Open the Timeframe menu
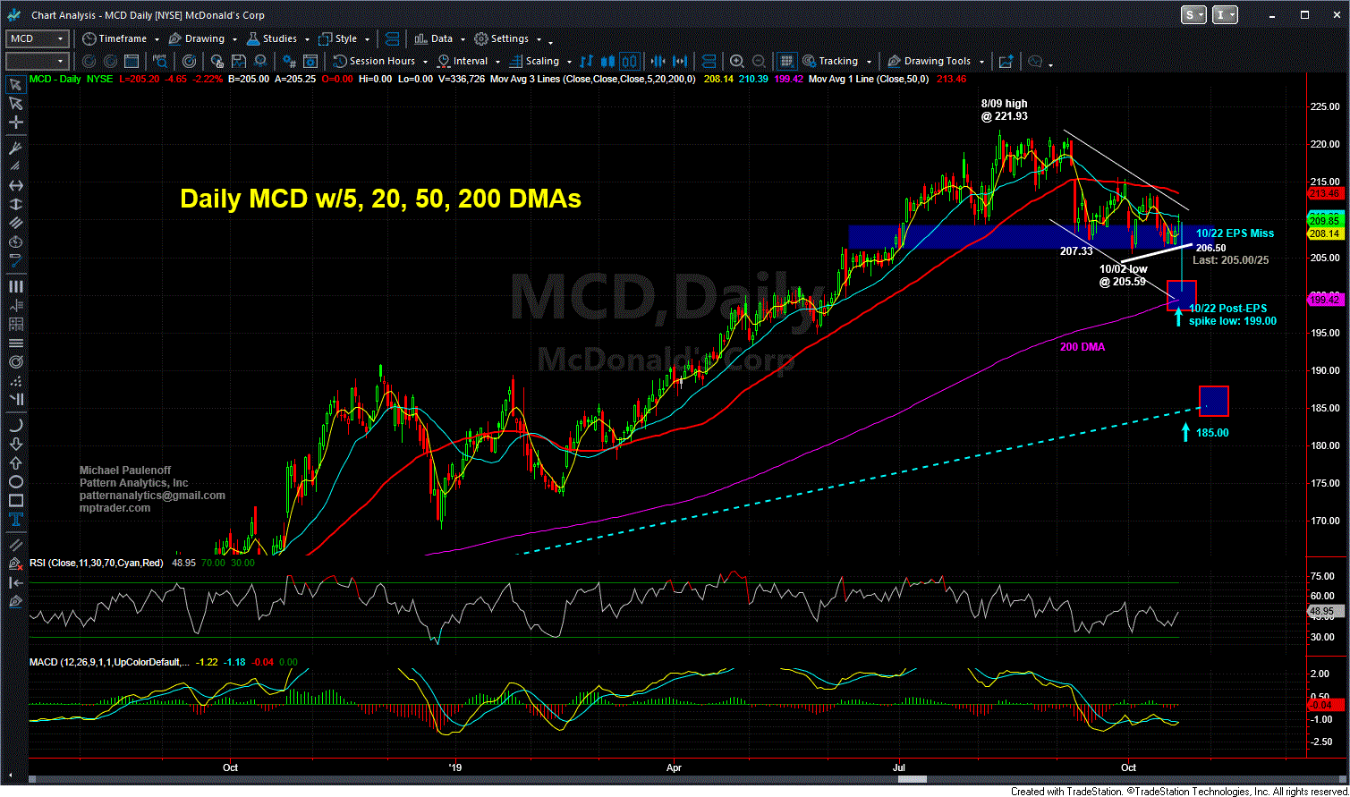1350x797 pixels. coord(121,38)
